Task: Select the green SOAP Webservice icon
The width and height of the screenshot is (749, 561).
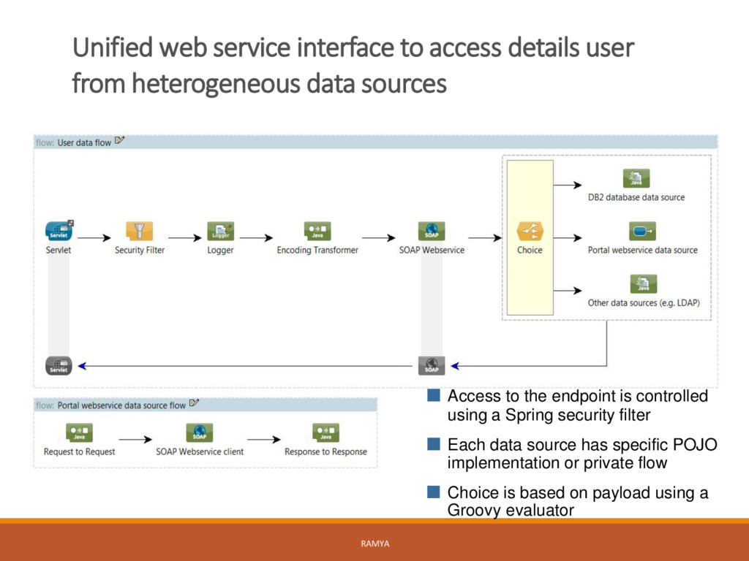Action: (432, 231)
